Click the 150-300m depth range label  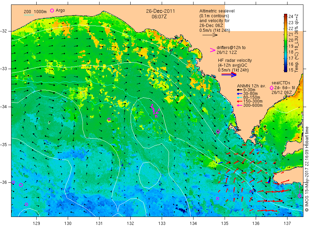tap(253, 101)
